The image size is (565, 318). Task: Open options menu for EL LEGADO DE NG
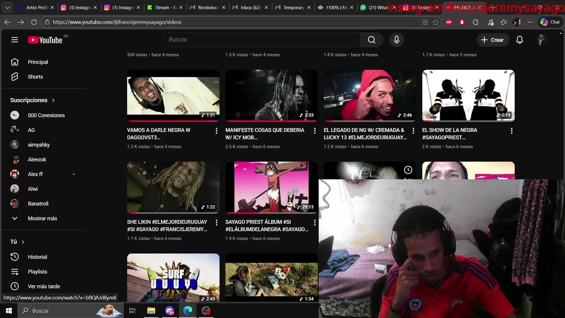coord(413,131)
